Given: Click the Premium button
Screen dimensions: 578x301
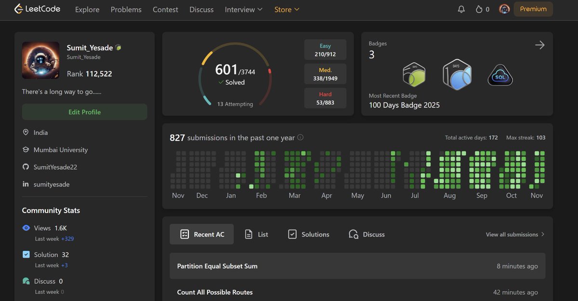Looking at the screenshot, I should 533,9.
